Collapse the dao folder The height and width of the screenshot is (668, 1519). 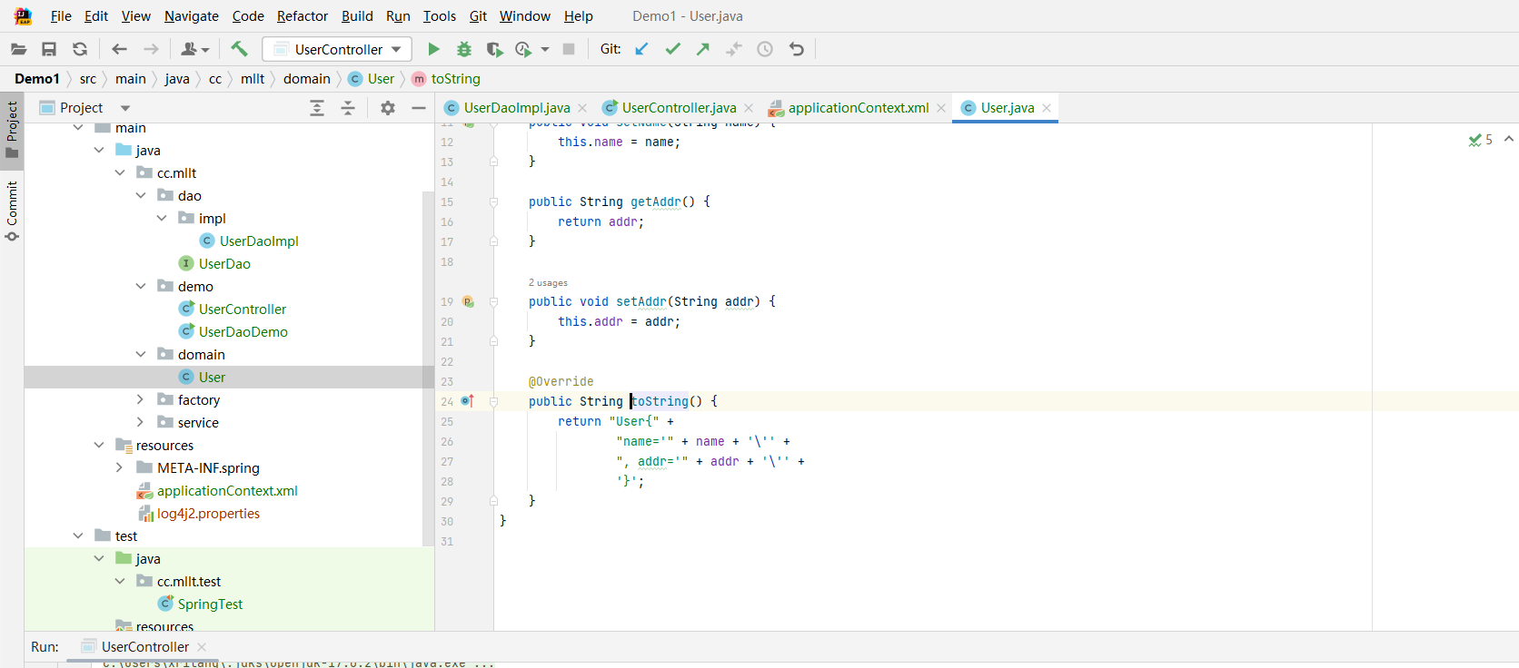tap(141, 196)
